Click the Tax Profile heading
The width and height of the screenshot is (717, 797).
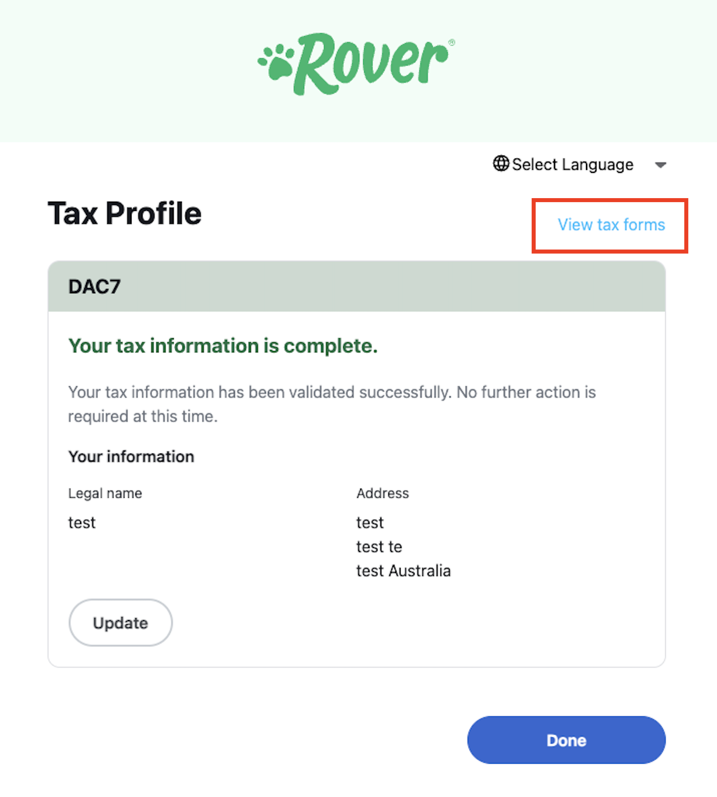(125, 213)
